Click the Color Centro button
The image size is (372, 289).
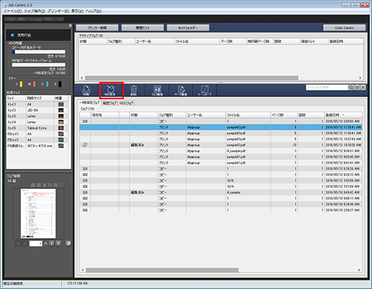(x=344, y=28)
